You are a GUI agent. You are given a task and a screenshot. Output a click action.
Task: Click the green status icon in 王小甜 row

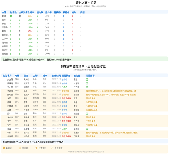(87, 87)
